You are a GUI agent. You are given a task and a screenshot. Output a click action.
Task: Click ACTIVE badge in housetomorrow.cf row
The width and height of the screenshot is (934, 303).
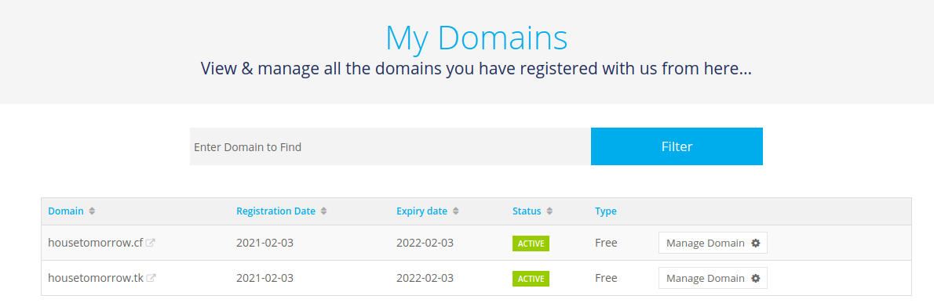(531, 243)
